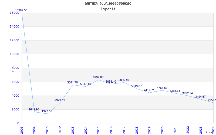
Task: Click the Euro axis title
Action: tap(13, 68)
